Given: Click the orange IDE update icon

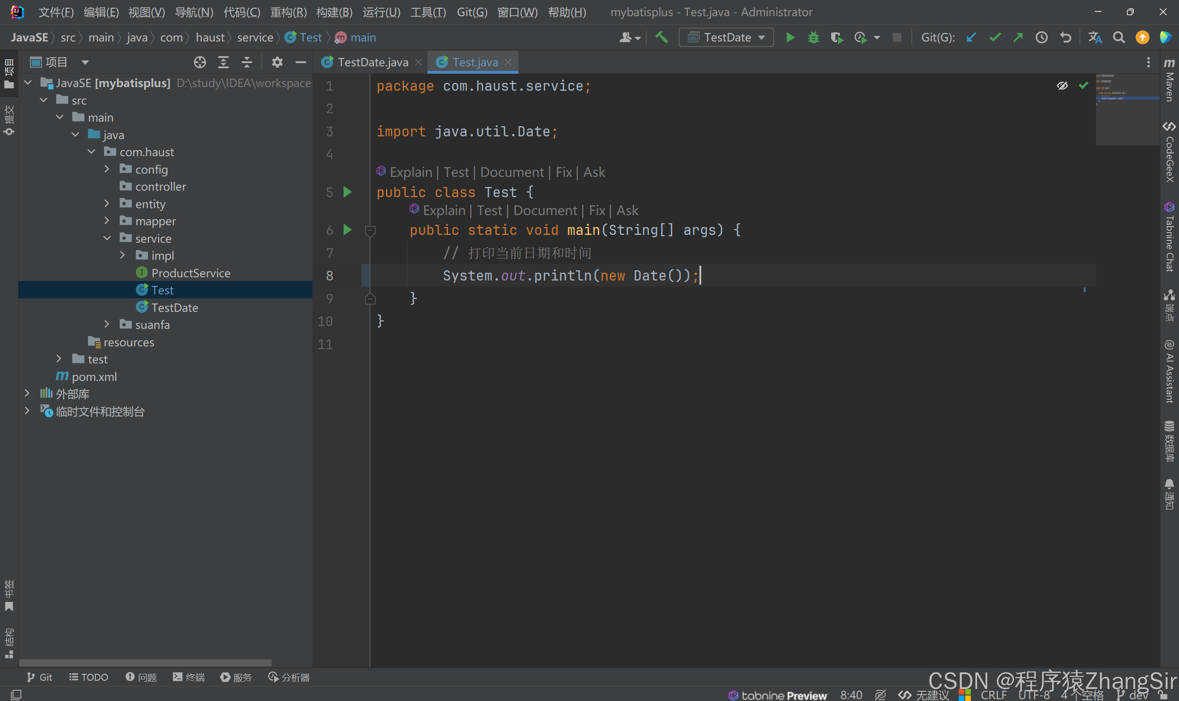Looking at the screenshot, I should tap(1142, 37).
